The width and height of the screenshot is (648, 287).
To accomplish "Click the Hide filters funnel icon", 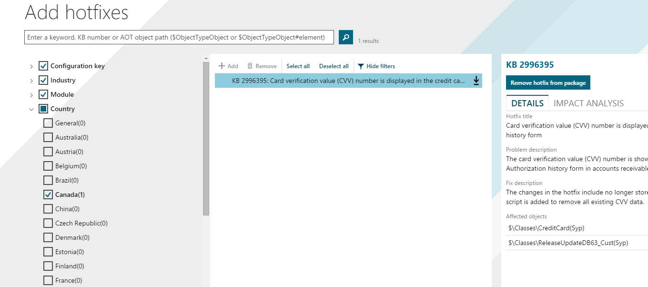I will coord(361,66).
